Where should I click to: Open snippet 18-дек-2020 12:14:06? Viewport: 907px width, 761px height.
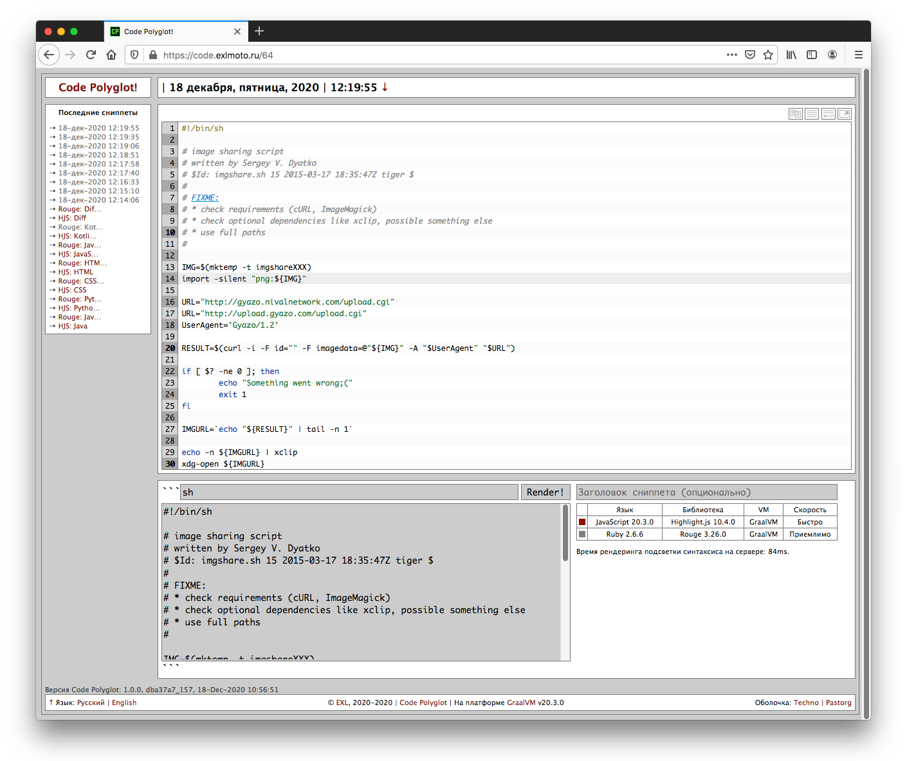(98, 200)
